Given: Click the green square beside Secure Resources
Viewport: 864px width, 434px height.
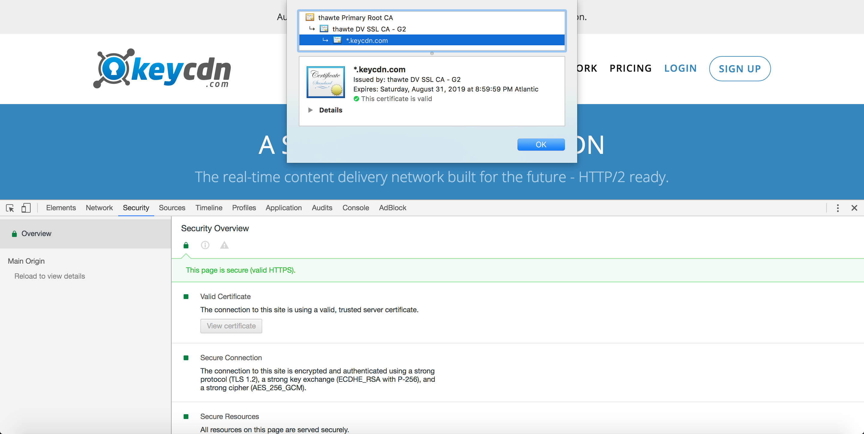Looking at the screenshot, I should tap(186, 417).
